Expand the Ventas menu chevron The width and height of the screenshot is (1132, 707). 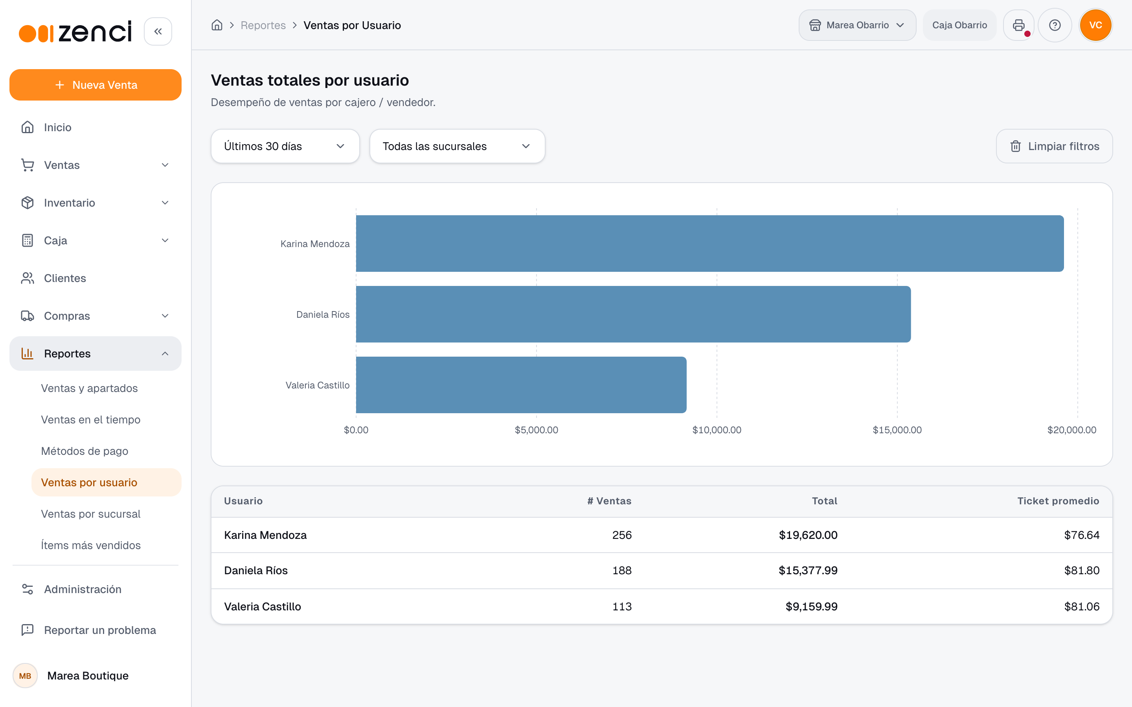coord(165,165)
